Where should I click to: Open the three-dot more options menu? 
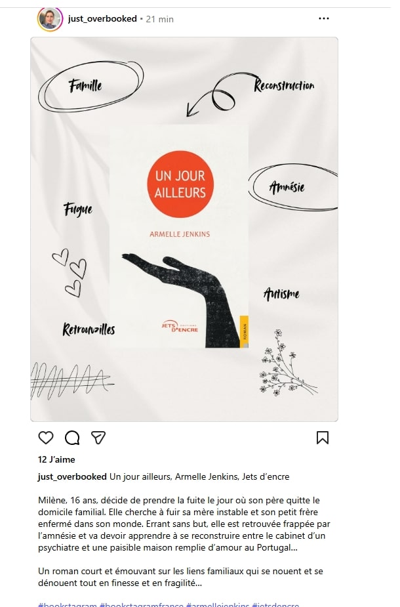click(324, 18)
